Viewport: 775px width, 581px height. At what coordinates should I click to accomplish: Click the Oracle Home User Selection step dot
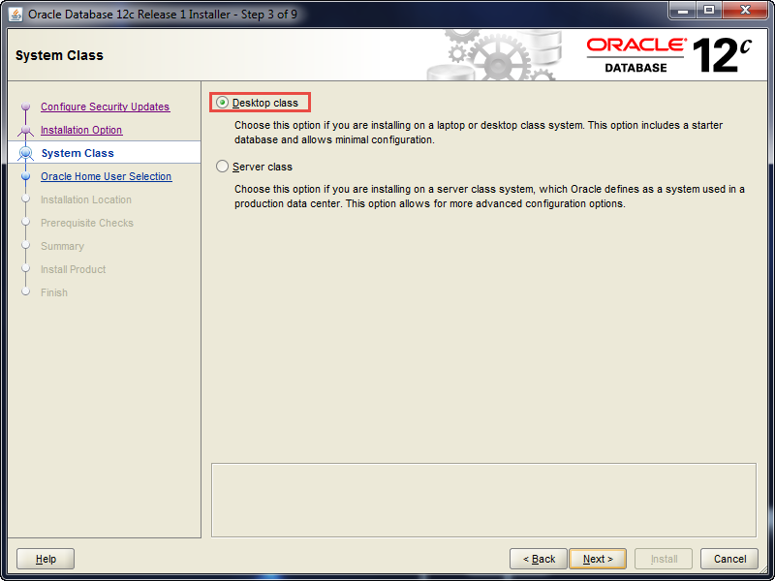click(x=27, y=176)
